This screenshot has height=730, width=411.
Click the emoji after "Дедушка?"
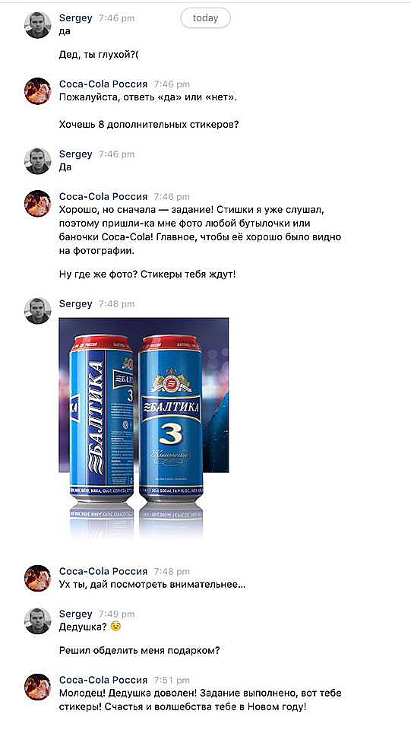coord(115,627)
